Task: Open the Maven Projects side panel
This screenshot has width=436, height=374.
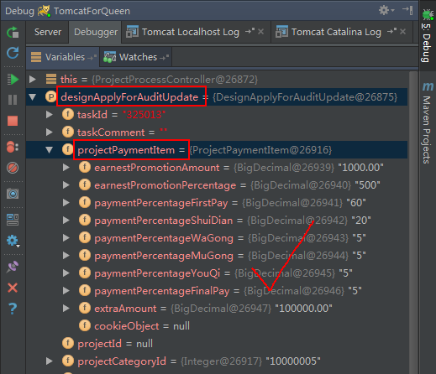Action: tap(427, 123)
